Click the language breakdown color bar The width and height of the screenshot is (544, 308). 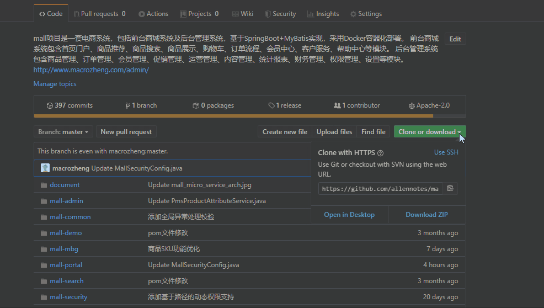(250, 116)
